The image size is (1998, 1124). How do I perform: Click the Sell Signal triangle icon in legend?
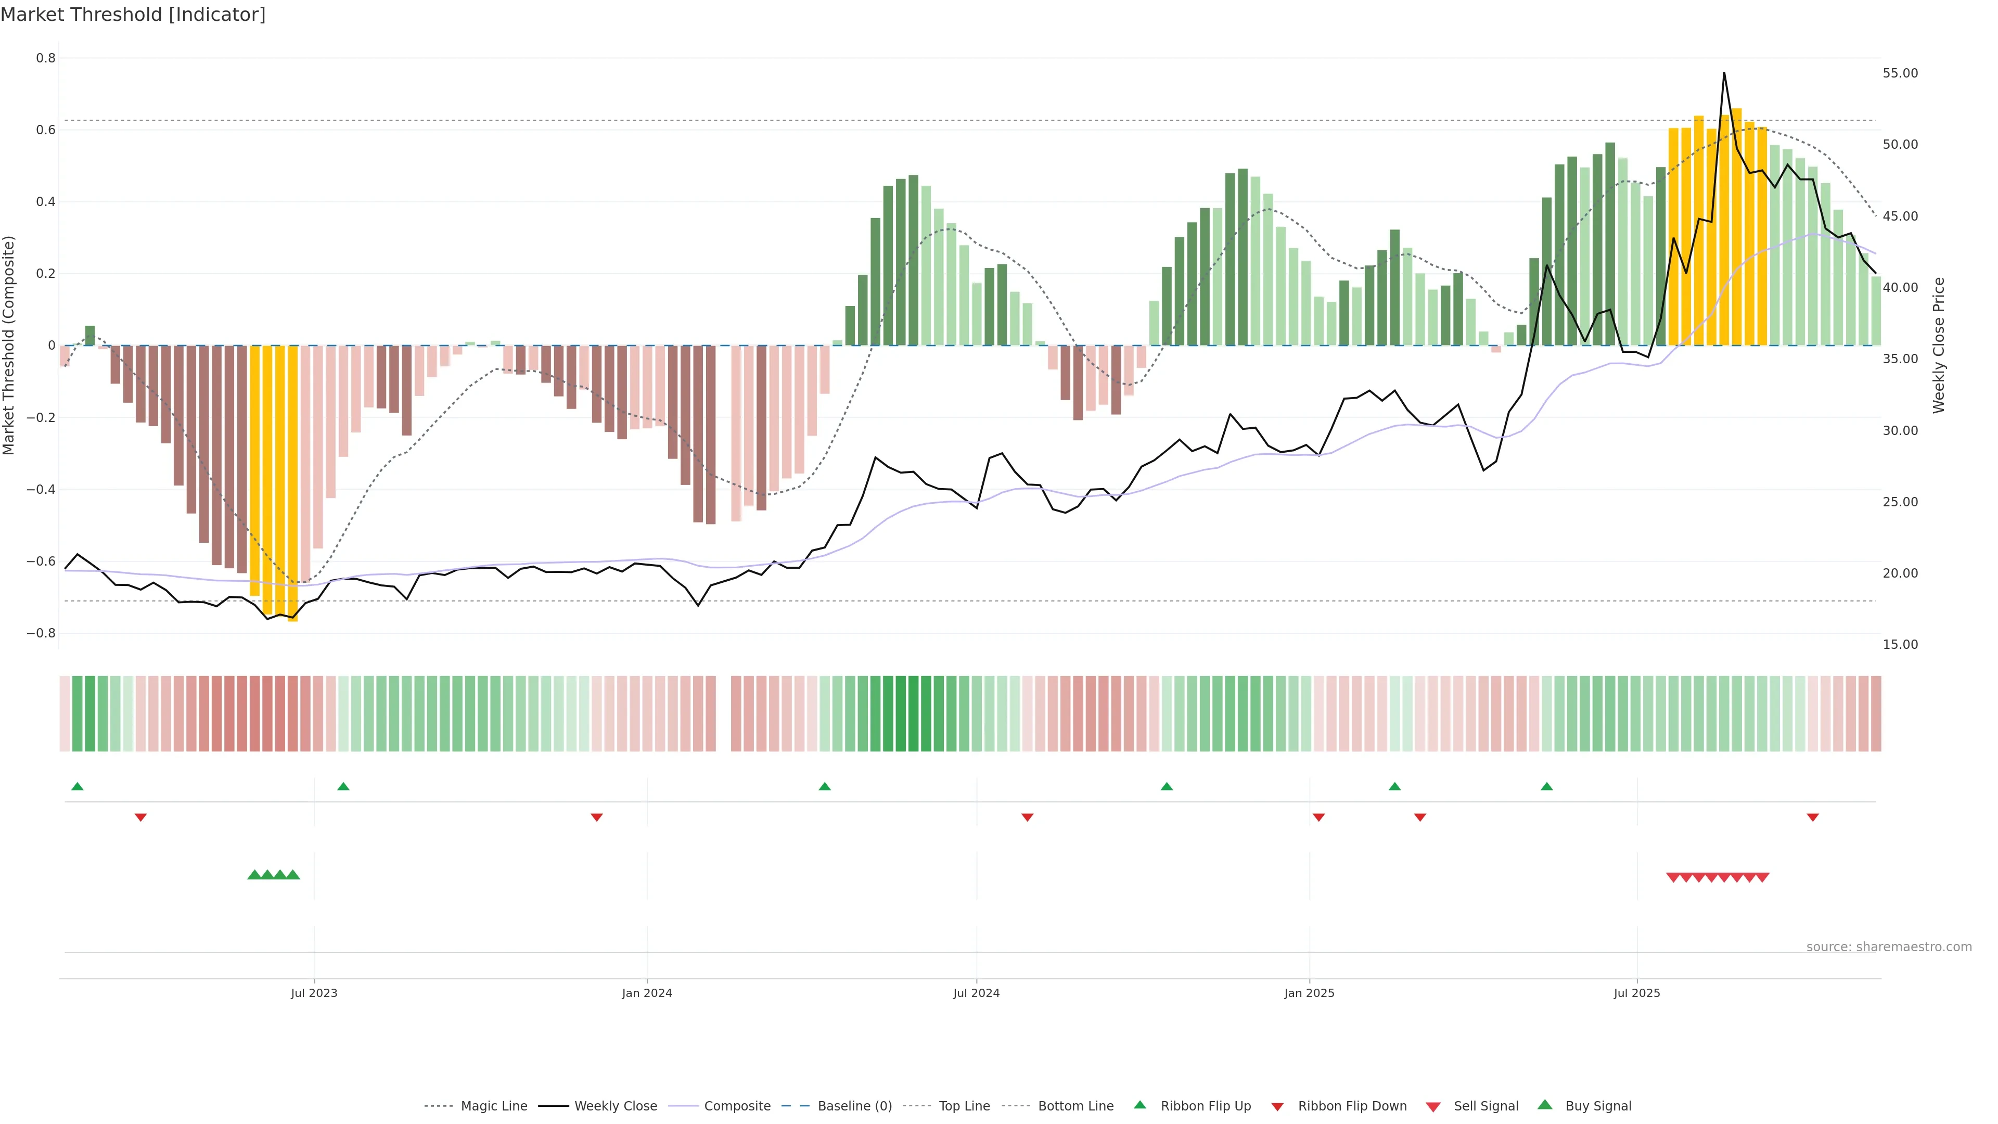pyautogui.click(x=1433, y=1106)
